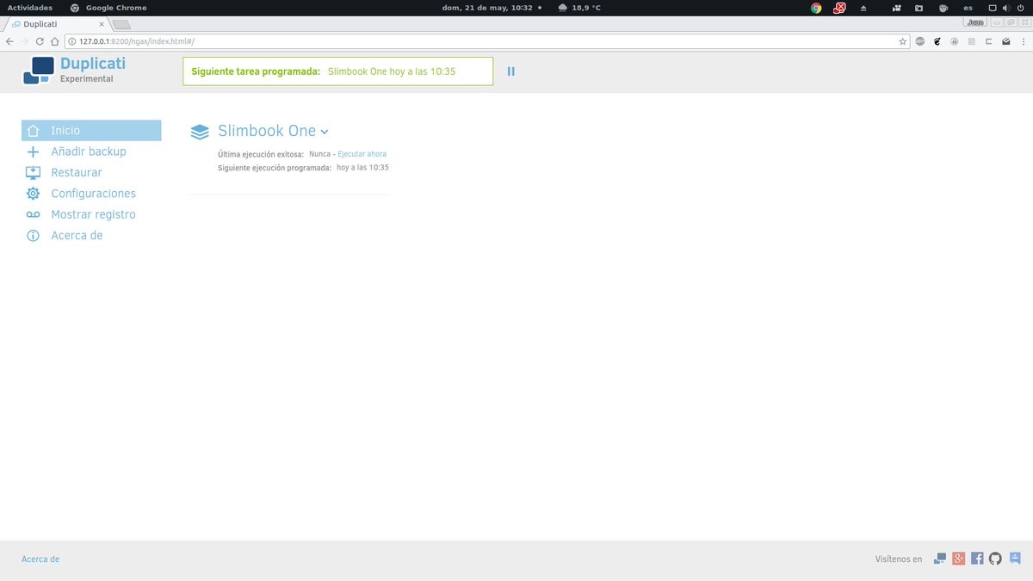Click the Slimbook One backup title
The image size is (1033, 581).
pyautogui.click(x=267, y=131)
